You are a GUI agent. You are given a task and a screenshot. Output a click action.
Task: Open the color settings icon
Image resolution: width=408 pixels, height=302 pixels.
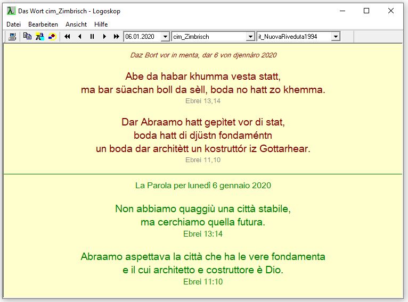[52, 37]
